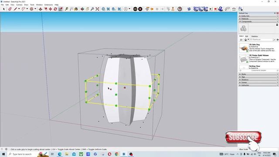The image size is (279, 157).
Task: Open the File menu
Action: 2,5
